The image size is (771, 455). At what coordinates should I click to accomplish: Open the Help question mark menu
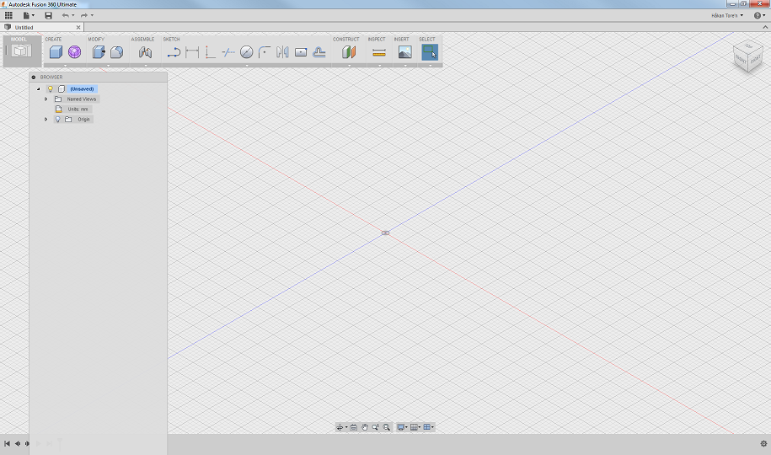pos(759,16)
